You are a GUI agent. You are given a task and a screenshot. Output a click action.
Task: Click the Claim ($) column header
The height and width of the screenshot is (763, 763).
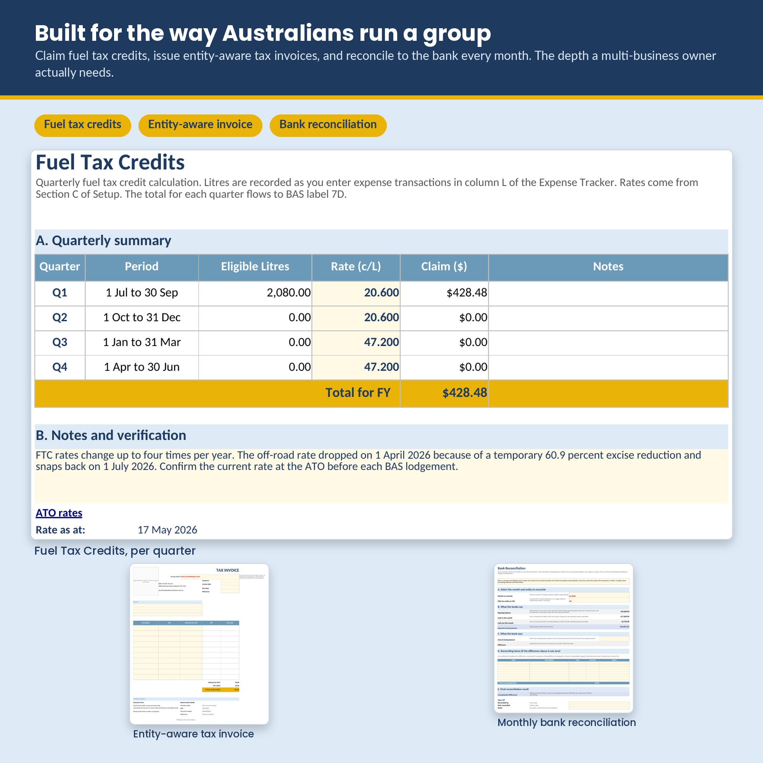pos(444,267)
